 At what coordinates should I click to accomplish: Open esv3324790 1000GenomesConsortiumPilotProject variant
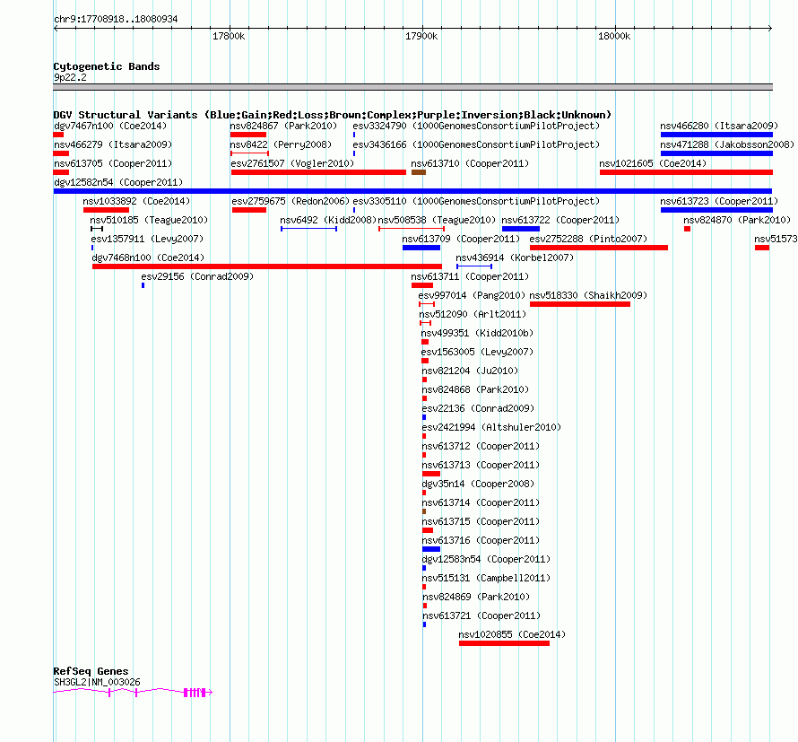point(476,126)
